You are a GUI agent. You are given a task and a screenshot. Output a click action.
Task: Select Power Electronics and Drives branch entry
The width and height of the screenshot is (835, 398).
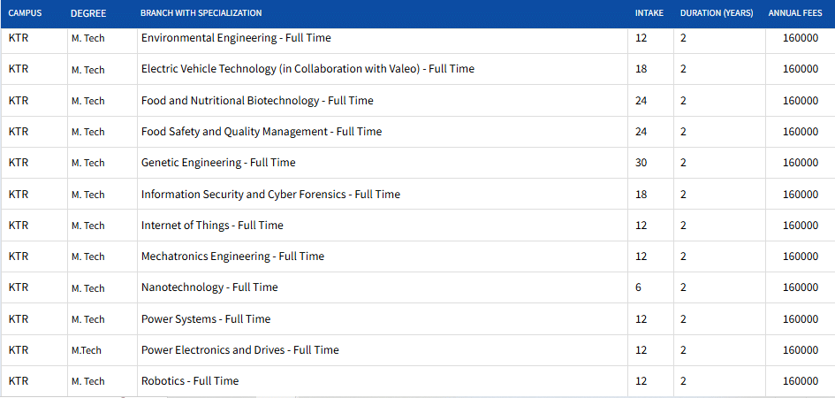tap(239, 350)
